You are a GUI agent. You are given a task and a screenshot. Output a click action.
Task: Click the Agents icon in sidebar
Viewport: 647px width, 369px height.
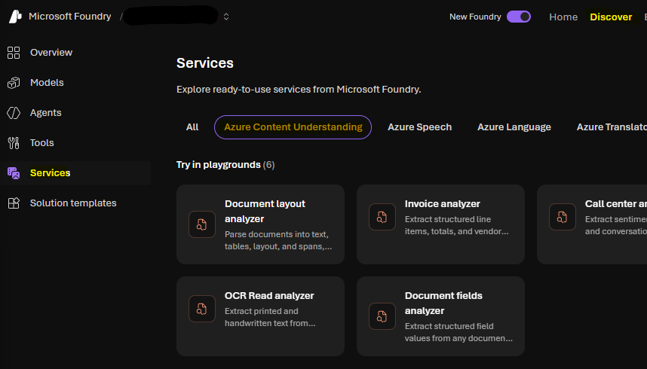[x=14, y=112]
